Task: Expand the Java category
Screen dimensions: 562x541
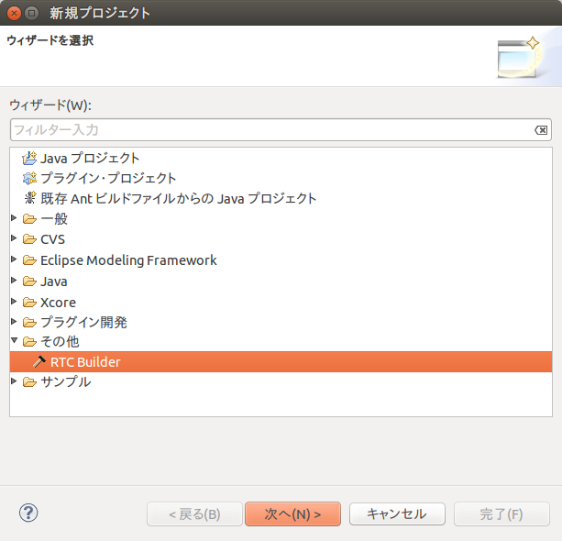Action: pos(14,280)
